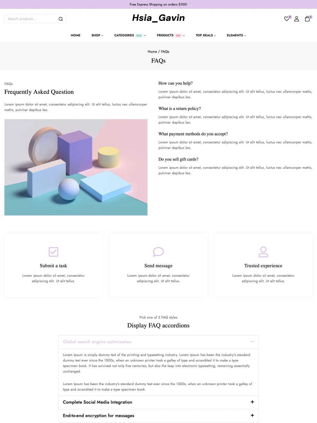Open the shopping bag cart icon
Image resolution: width=317 pixels, height=423 pixels.
pos(307,19)
